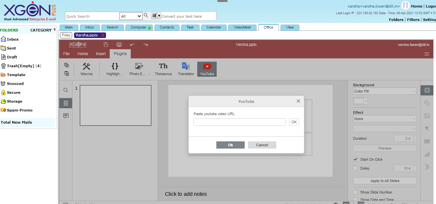Open chart settings icon in right sidebar
This screenshot has width=436, height=204.
427,154
